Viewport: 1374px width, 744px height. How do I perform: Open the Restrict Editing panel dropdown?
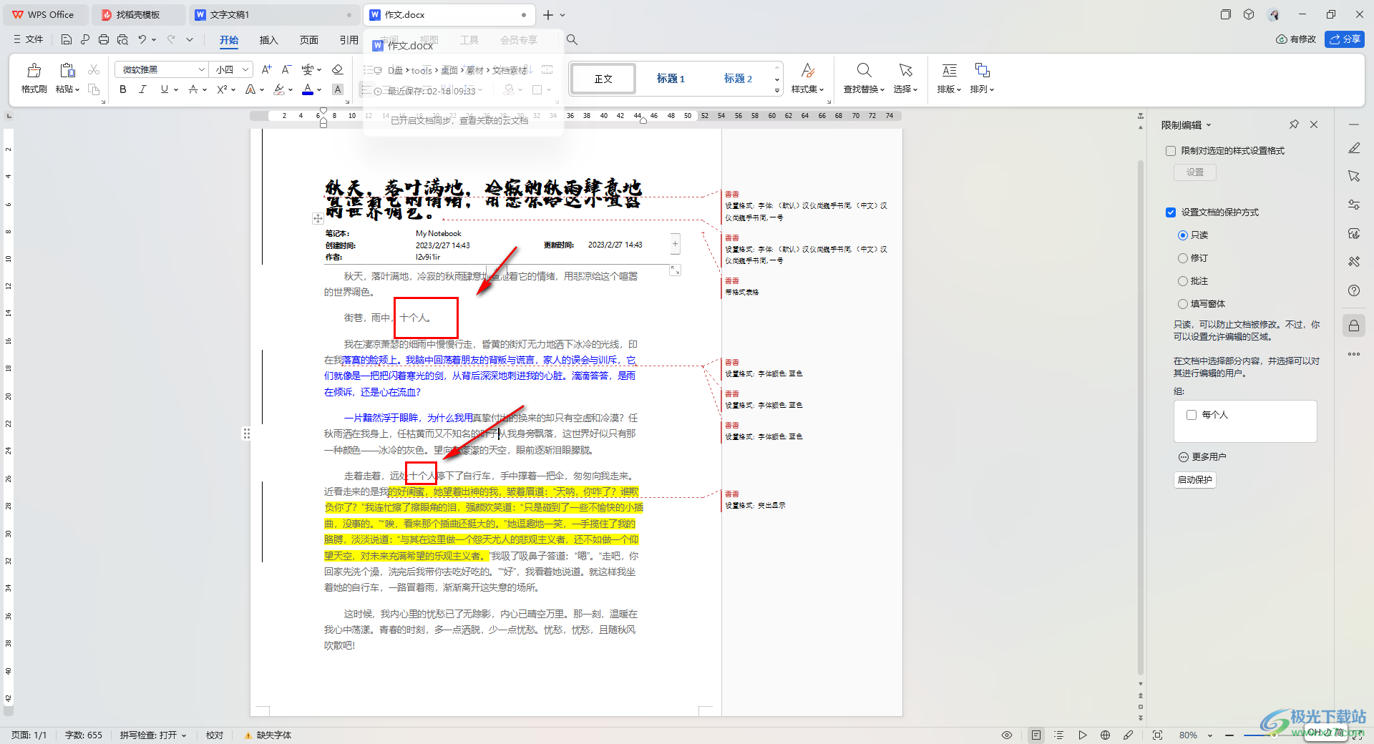coord(1209,125)
